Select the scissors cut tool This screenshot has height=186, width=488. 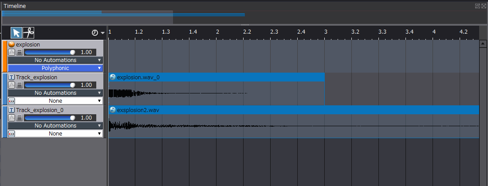point(29,33)
